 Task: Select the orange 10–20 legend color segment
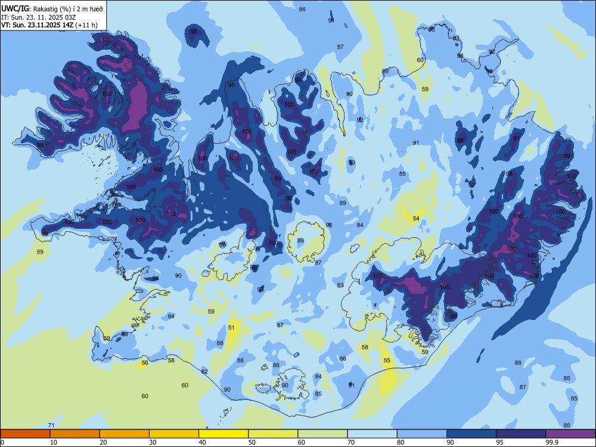pos(75,434)
